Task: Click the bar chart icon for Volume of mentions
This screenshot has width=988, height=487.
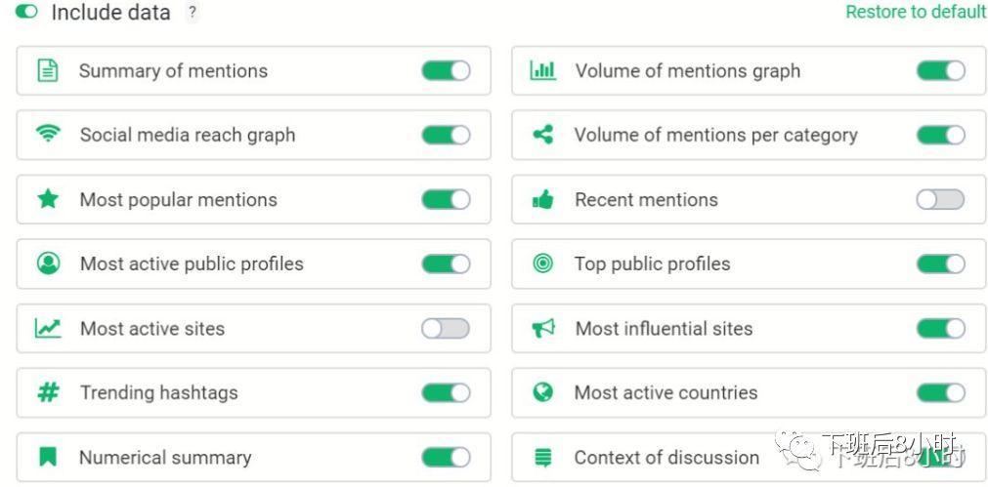Action: tap(543, 70)
